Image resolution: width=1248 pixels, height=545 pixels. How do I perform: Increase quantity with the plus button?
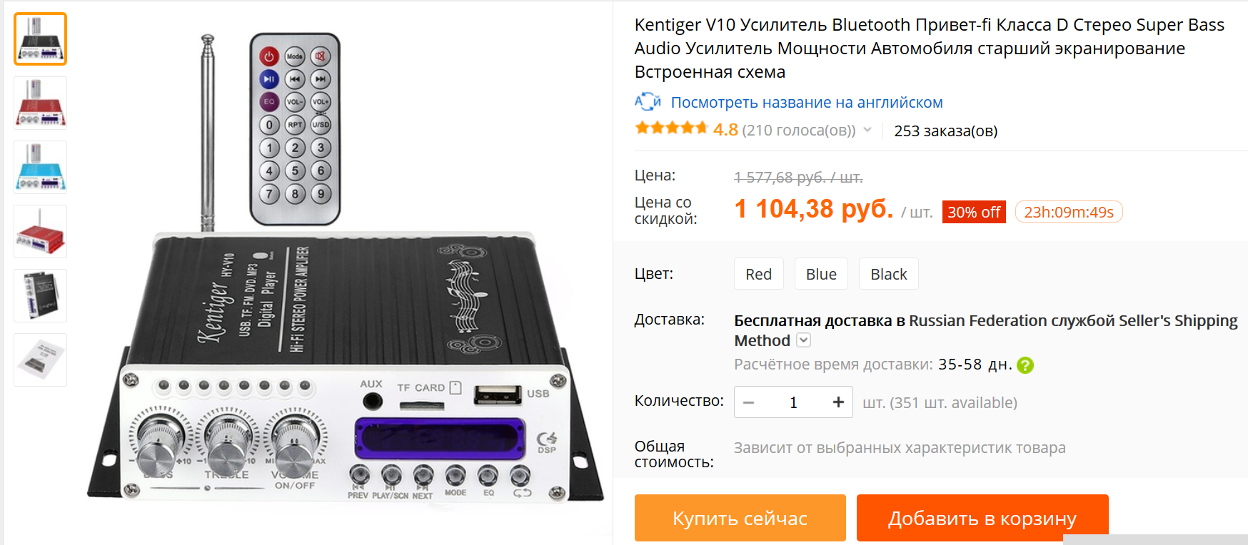coord(838,402)
